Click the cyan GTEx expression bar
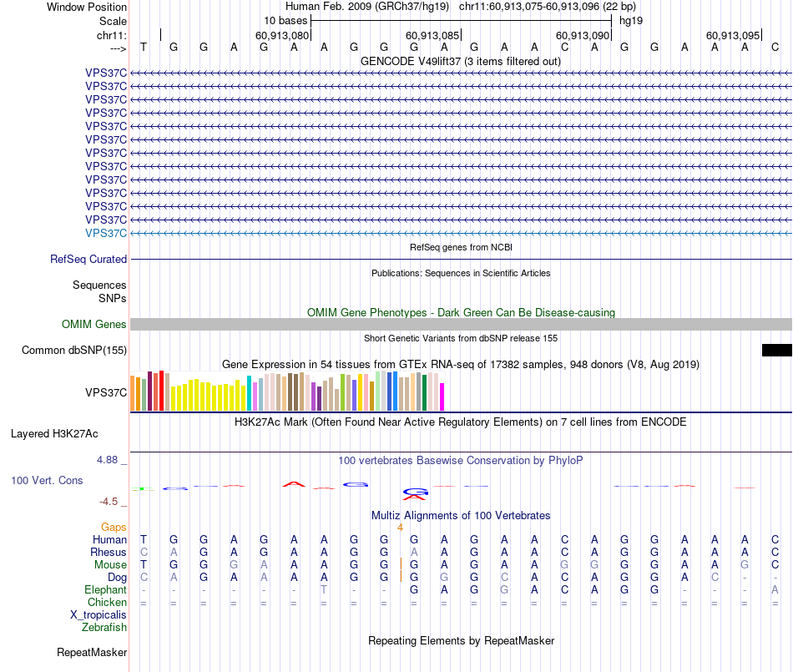This screenshot has height=672, width=793. [249, 393]
